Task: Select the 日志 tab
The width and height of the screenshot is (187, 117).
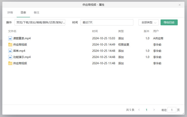Action: (23, 12)
